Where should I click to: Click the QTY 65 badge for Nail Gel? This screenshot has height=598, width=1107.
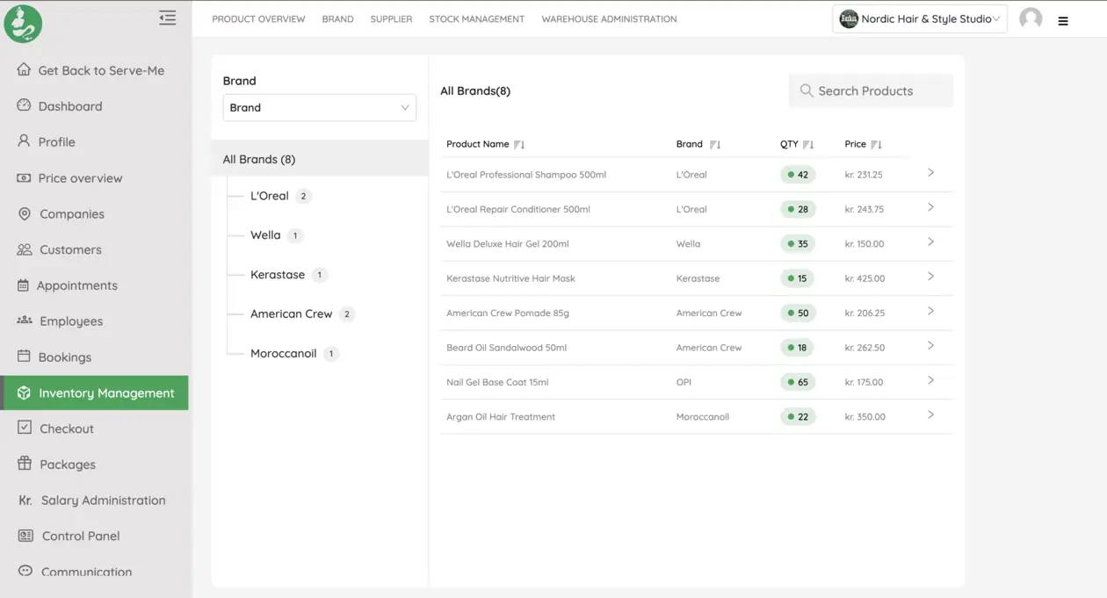[x=798, y=382]
